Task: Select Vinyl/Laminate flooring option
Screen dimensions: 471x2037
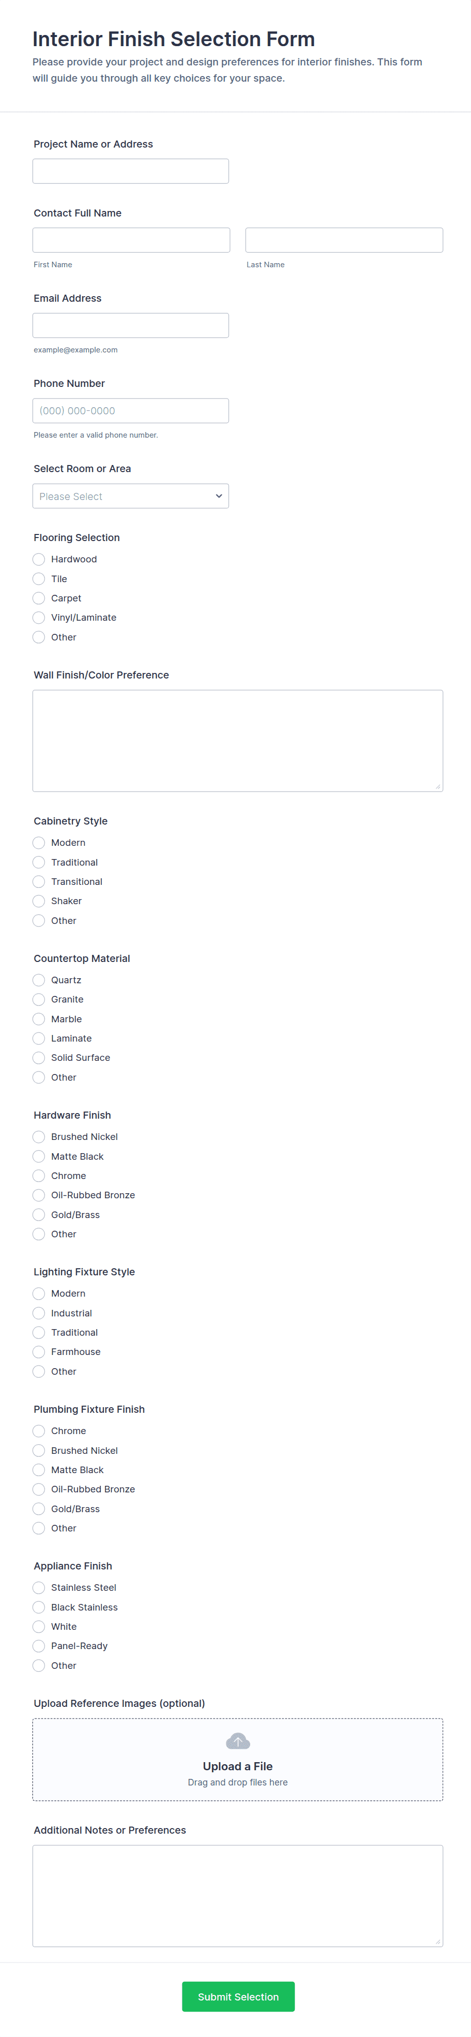Action: point(38,618)
